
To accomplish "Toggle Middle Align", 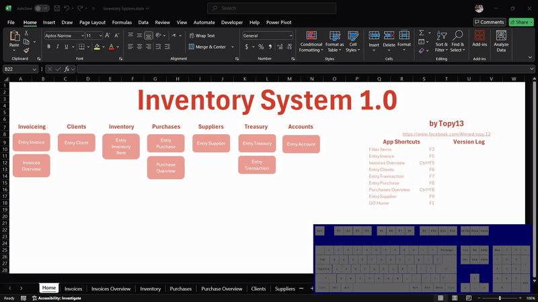I will [x=139, y=36].
